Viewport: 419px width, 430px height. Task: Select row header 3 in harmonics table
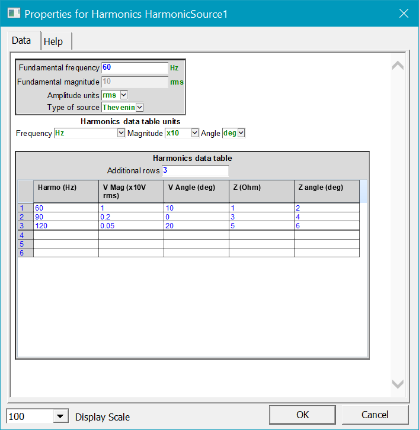pos(25,226)
